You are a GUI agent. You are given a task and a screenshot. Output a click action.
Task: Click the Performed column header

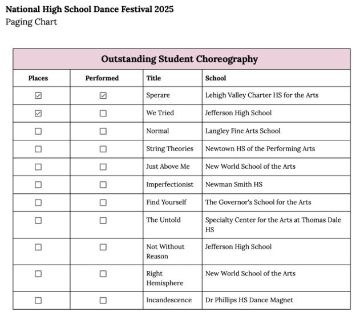pos(102,78)
